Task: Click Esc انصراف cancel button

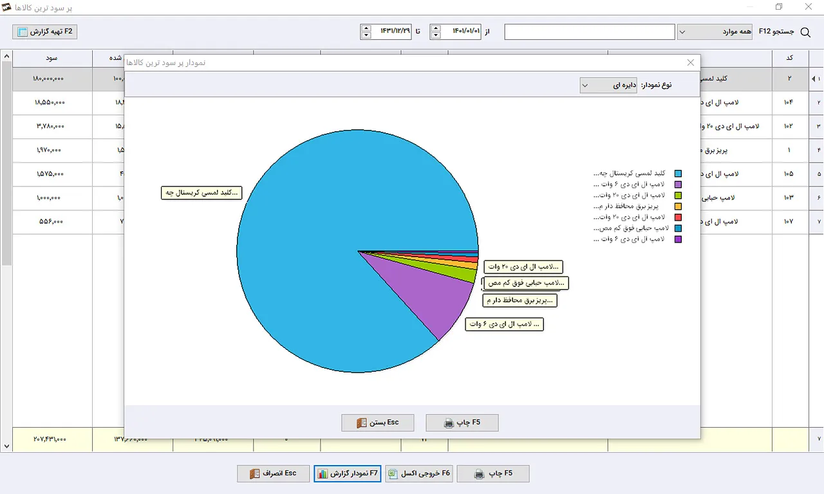Action: point(273,473)
